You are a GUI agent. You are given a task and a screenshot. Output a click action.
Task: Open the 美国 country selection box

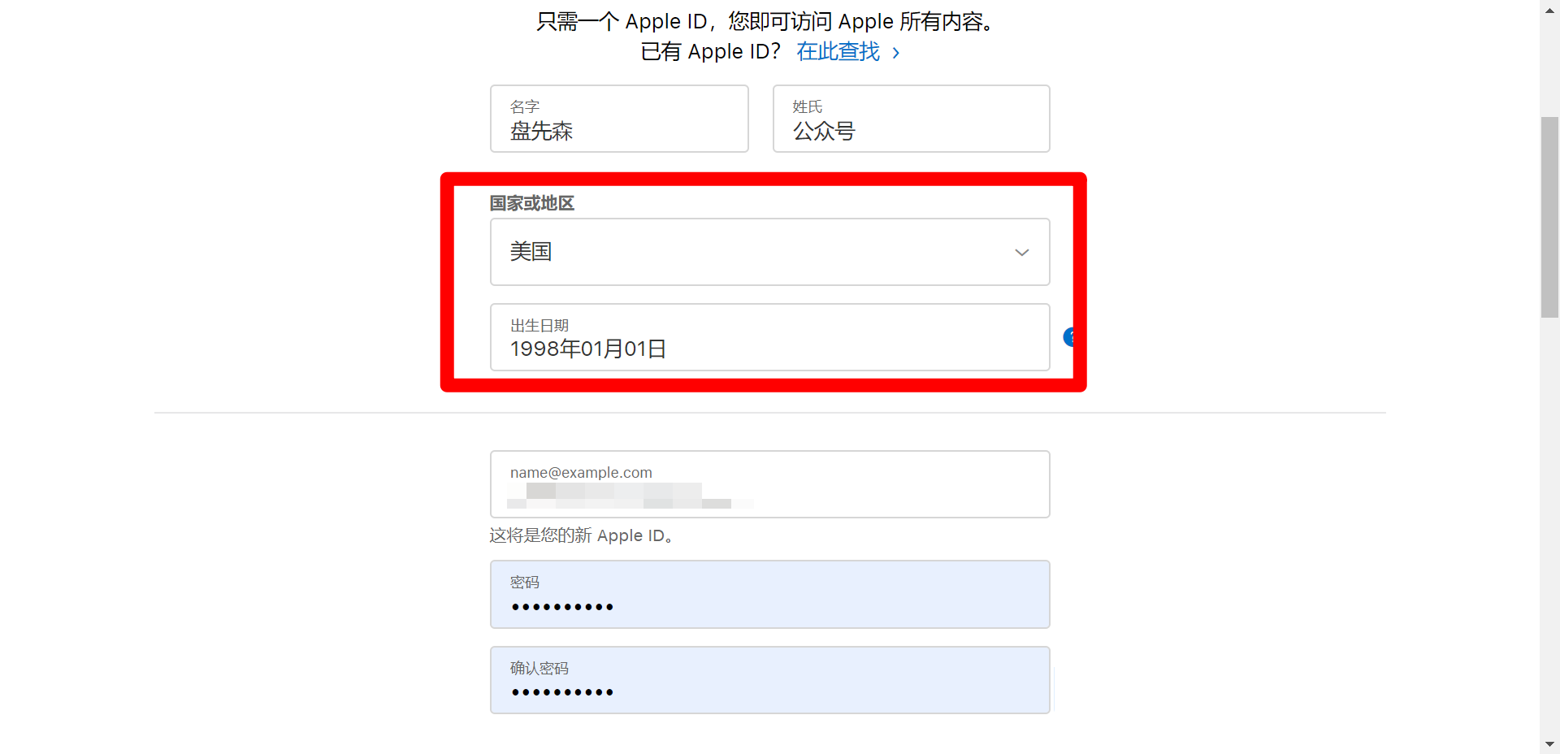click(769, 252)
